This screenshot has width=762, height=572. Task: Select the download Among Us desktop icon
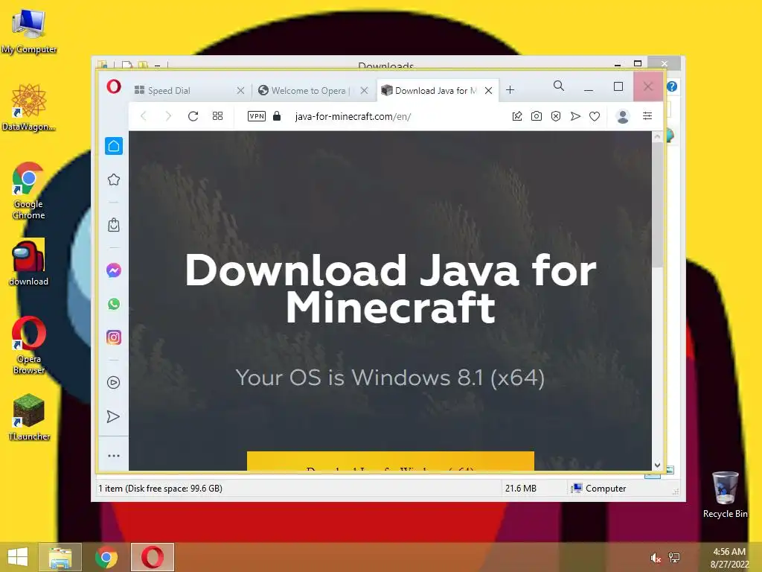point(29,263)
